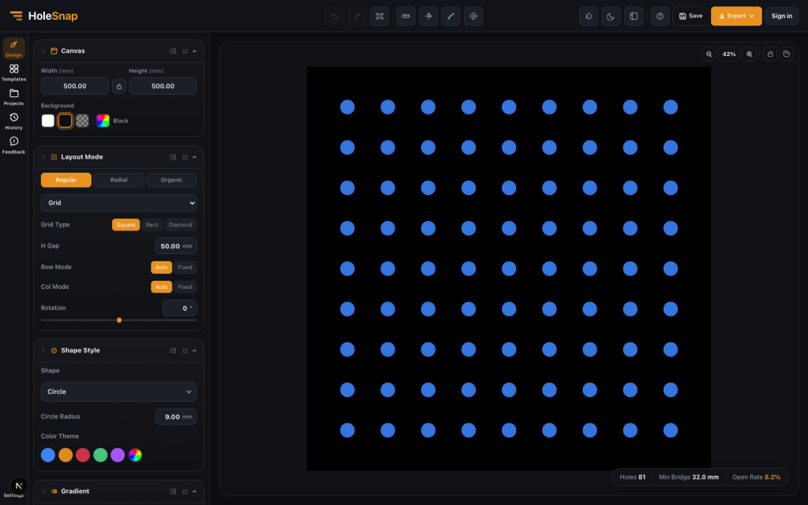Pop out the Gradient panel
The height and width of the screenshot is (505, 808).
coord(185,491)
